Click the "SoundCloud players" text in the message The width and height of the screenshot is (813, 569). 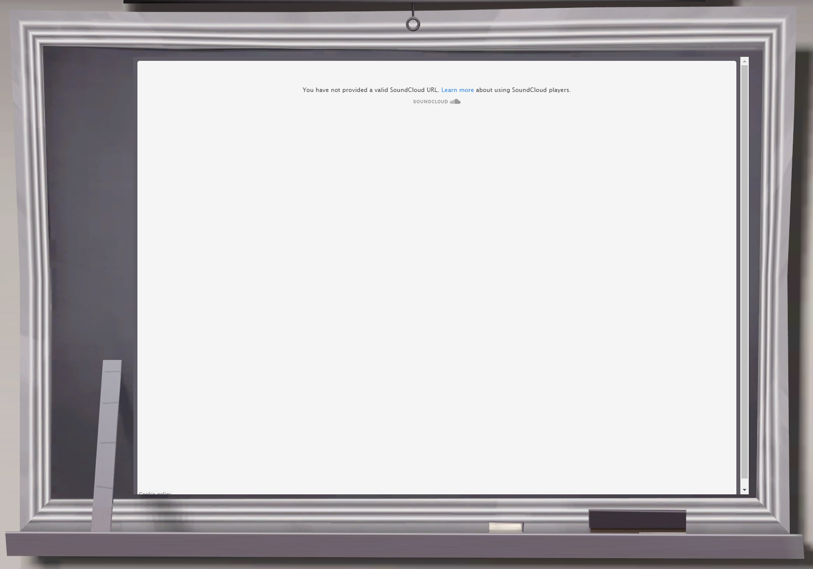point(541,90)
